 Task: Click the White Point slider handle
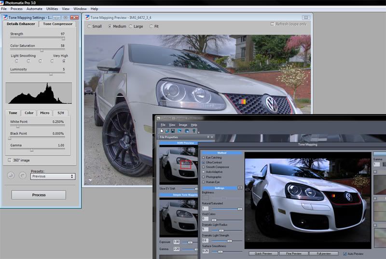[18, 126]
